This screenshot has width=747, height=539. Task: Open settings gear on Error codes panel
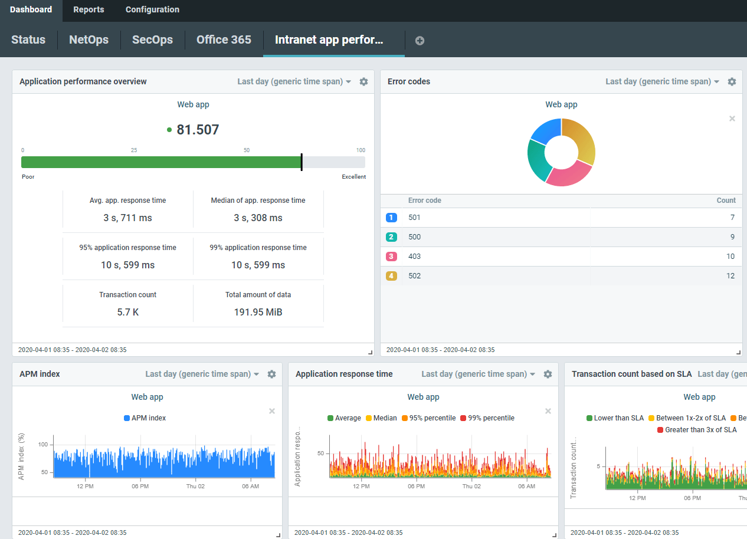(x=732, y=82)
